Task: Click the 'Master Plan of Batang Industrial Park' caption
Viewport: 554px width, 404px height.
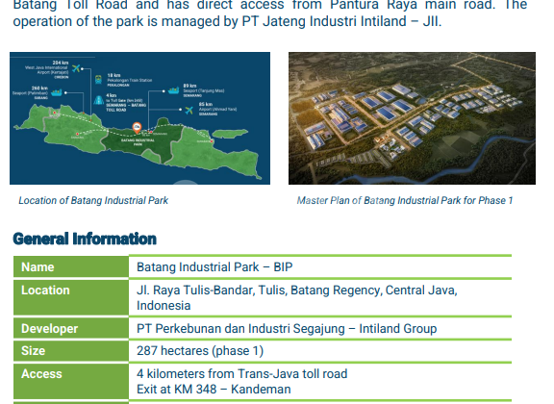Action: pyautogui.click(x=405, y=200)
